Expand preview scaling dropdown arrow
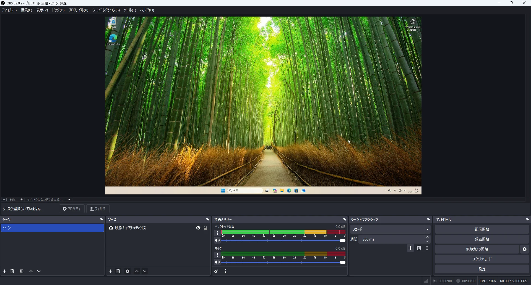 pos(69,200)
